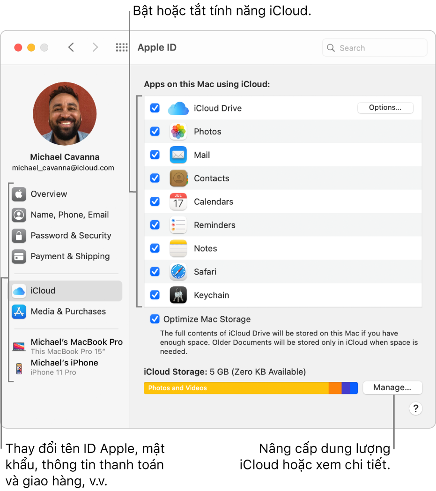Click the Mail envelope icon
Image resolution: width=436 pixels, height=491 pixels.
[x=178, y=155]
